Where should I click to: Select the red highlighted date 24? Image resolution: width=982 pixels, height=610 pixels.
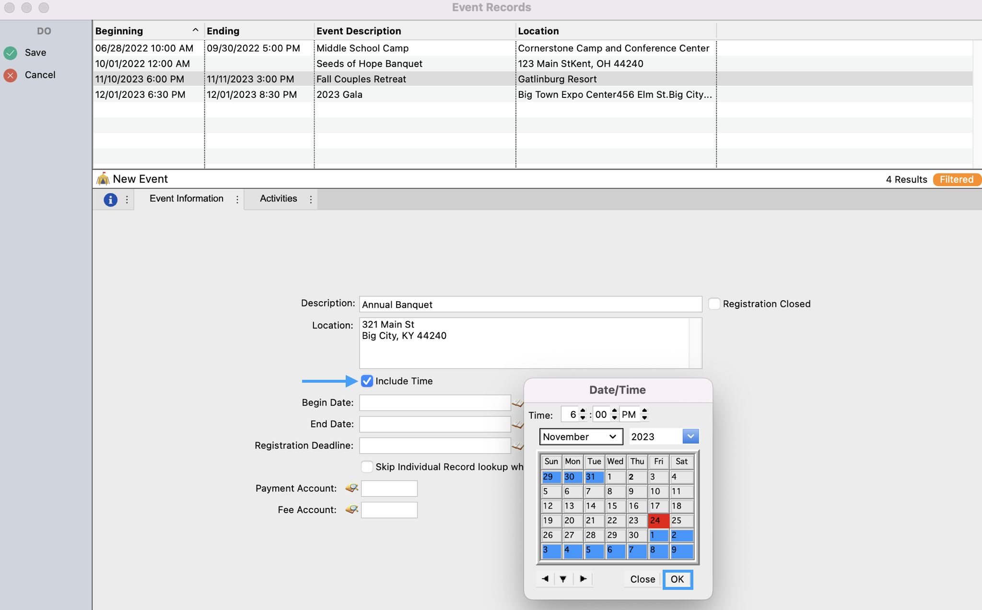click(658, 521)
